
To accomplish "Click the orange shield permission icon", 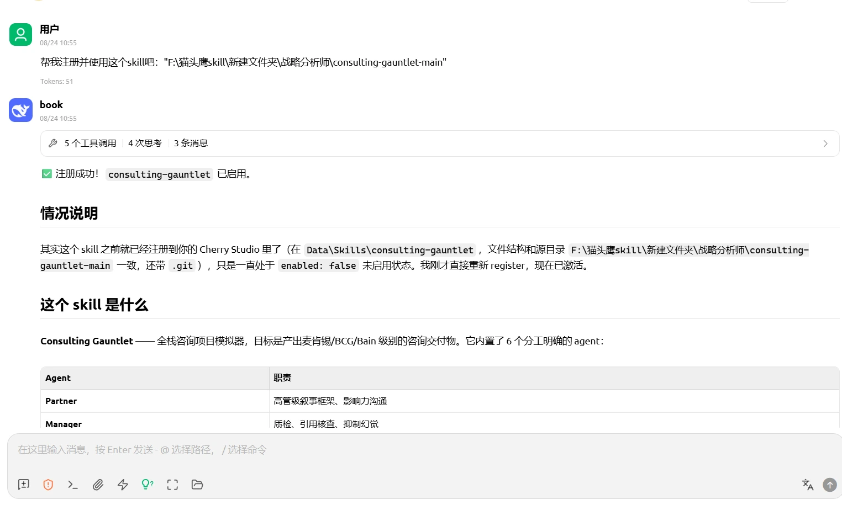I will (x=48, y=485).
